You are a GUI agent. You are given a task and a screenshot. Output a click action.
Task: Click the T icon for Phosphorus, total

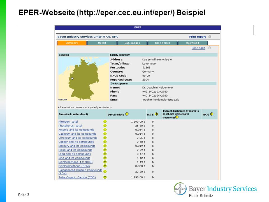tap(105, 126)
